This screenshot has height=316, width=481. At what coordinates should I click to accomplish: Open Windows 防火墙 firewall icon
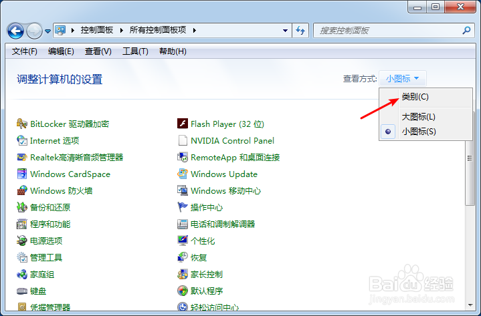tap(22, 190)
